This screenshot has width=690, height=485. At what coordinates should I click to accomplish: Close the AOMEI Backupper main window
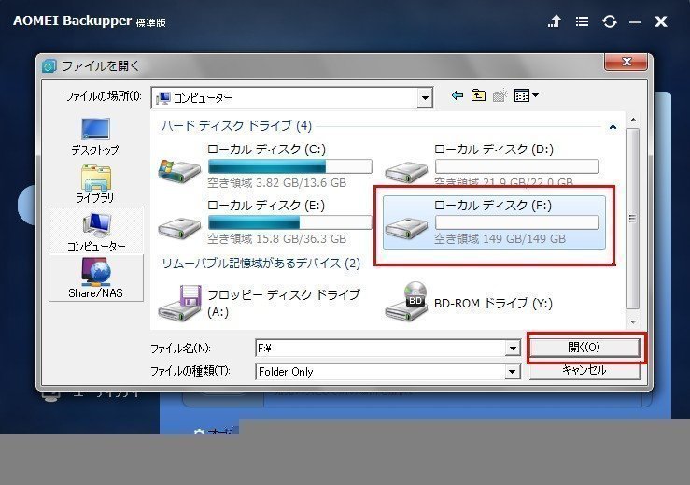(660, 21)
